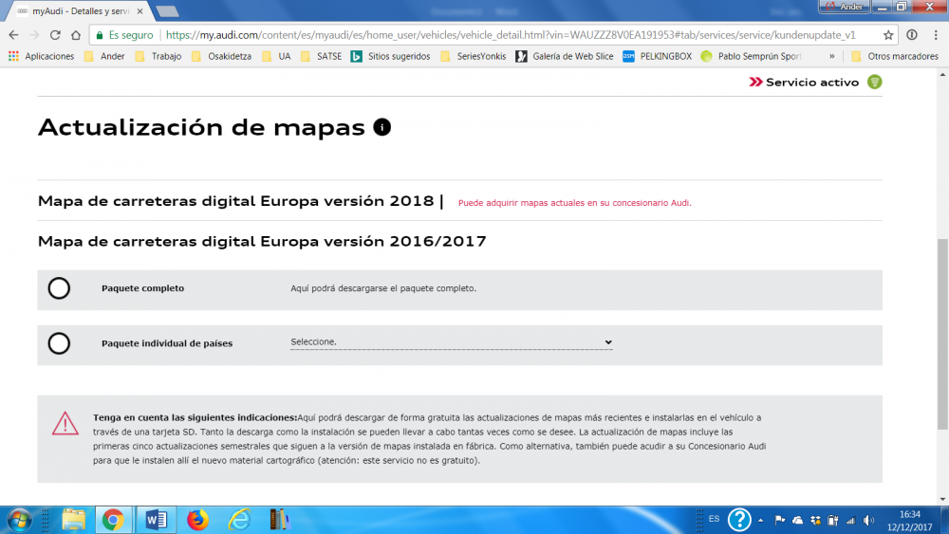Click the Puede adquirir mapas actuales red text

(574, 203)
